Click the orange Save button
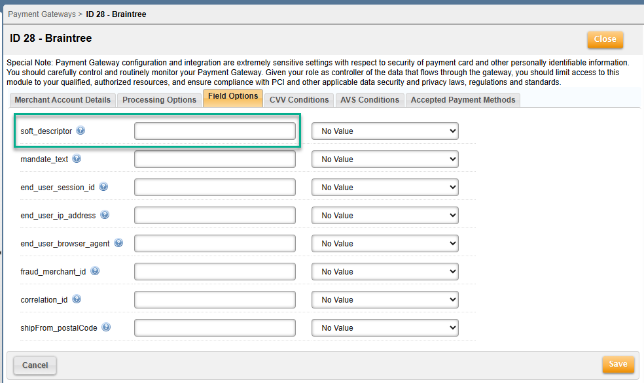Image resolution: width=644 pixels, height=383 pixels. (618, 364)
